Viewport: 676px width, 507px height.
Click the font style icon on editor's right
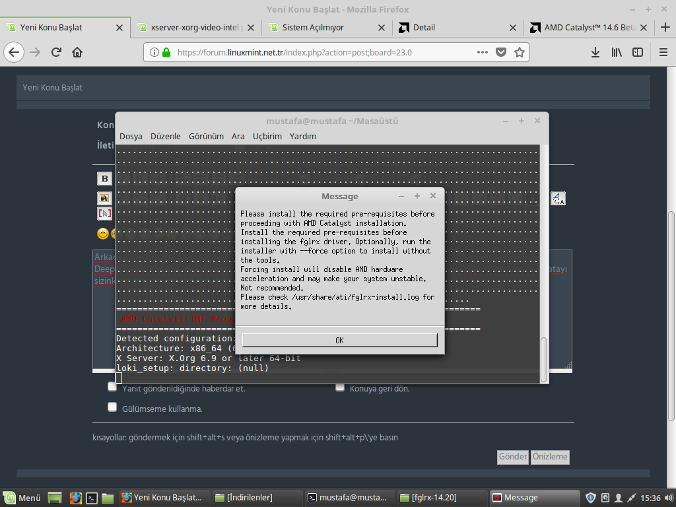tap(558, 198)
